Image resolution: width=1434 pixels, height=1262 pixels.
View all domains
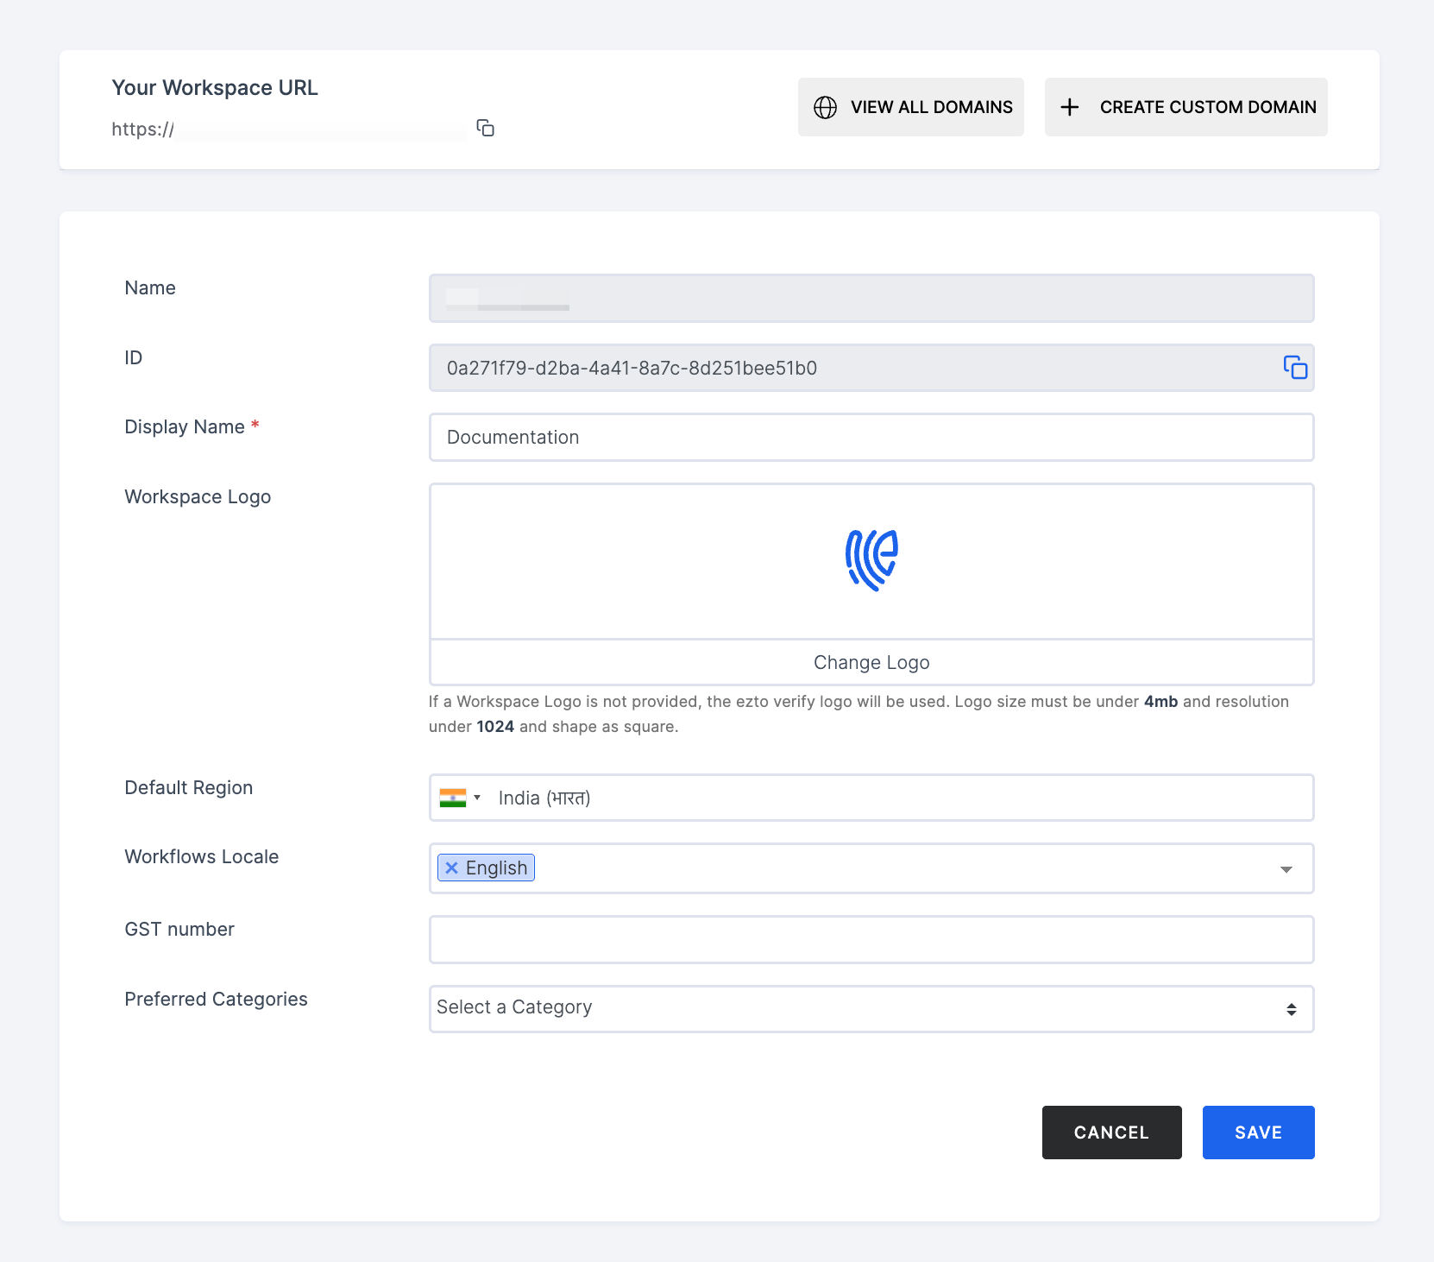coord(911,107)
